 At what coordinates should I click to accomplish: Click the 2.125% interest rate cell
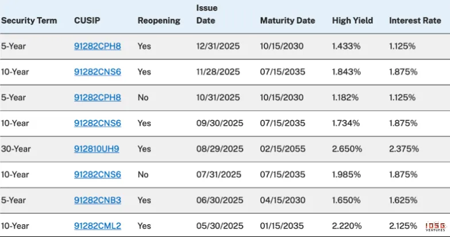click(403, 225)
